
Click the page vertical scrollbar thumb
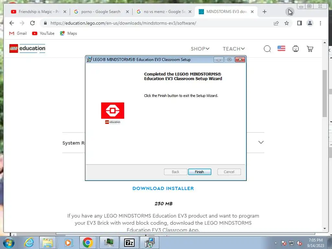[325, 93]
